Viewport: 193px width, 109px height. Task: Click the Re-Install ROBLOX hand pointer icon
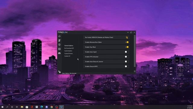click(x=127, y=37)
